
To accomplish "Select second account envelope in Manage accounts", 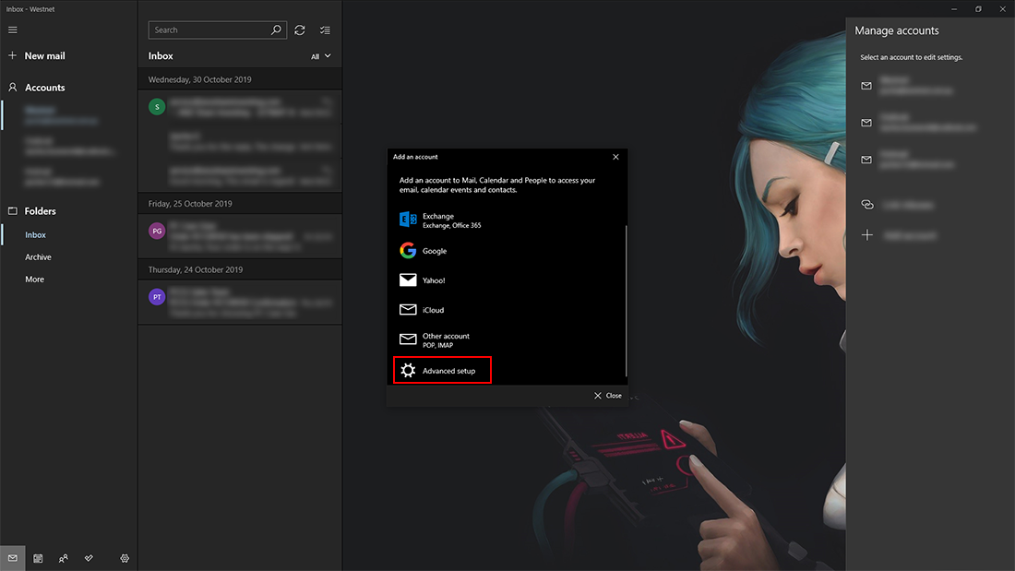I will pyautogui.click(x=866, y=123).
